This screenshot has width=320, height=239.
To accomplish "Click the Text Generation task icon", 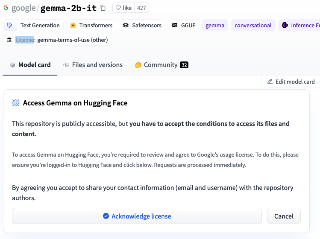I will 9,25.
